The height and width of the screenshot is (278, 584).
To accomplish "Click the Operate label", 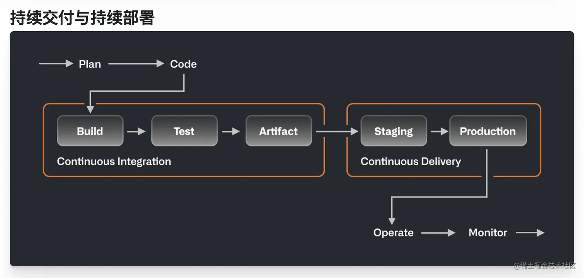I will coord(393,233).
